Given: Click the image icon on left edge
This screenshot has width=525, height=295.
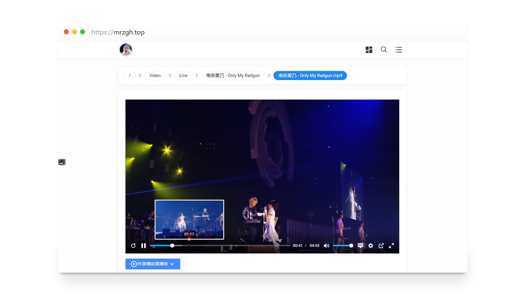Looking at the screenshot, I should (62, 162).
